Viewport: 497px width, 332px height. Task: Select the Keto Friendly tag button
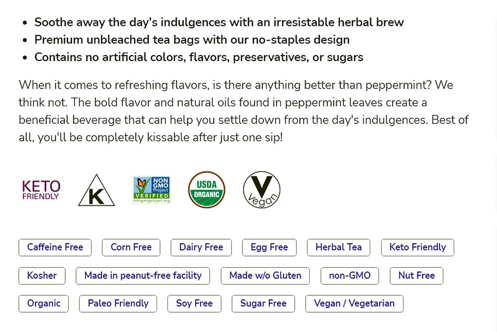417,248
